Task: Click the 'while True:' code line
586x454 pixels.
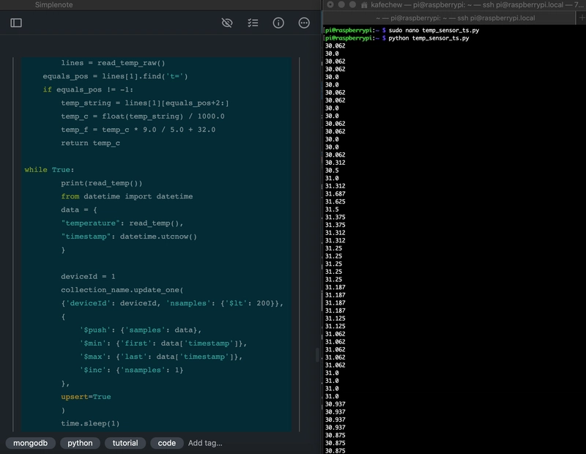Action: point(49,170)
